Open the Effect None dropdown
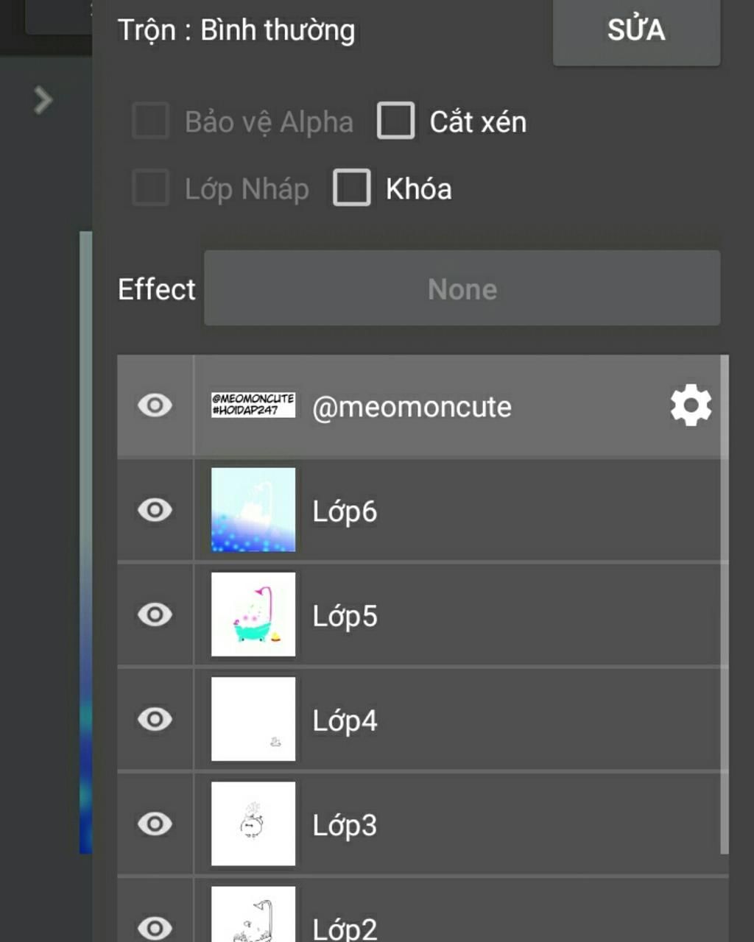Viewport: 754px width, 942px height. 462,288
